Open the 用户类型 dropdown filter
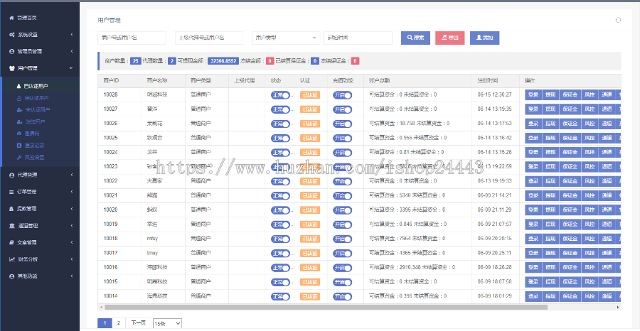Screen dimensions: 640x331 click(x=286, y=38)
